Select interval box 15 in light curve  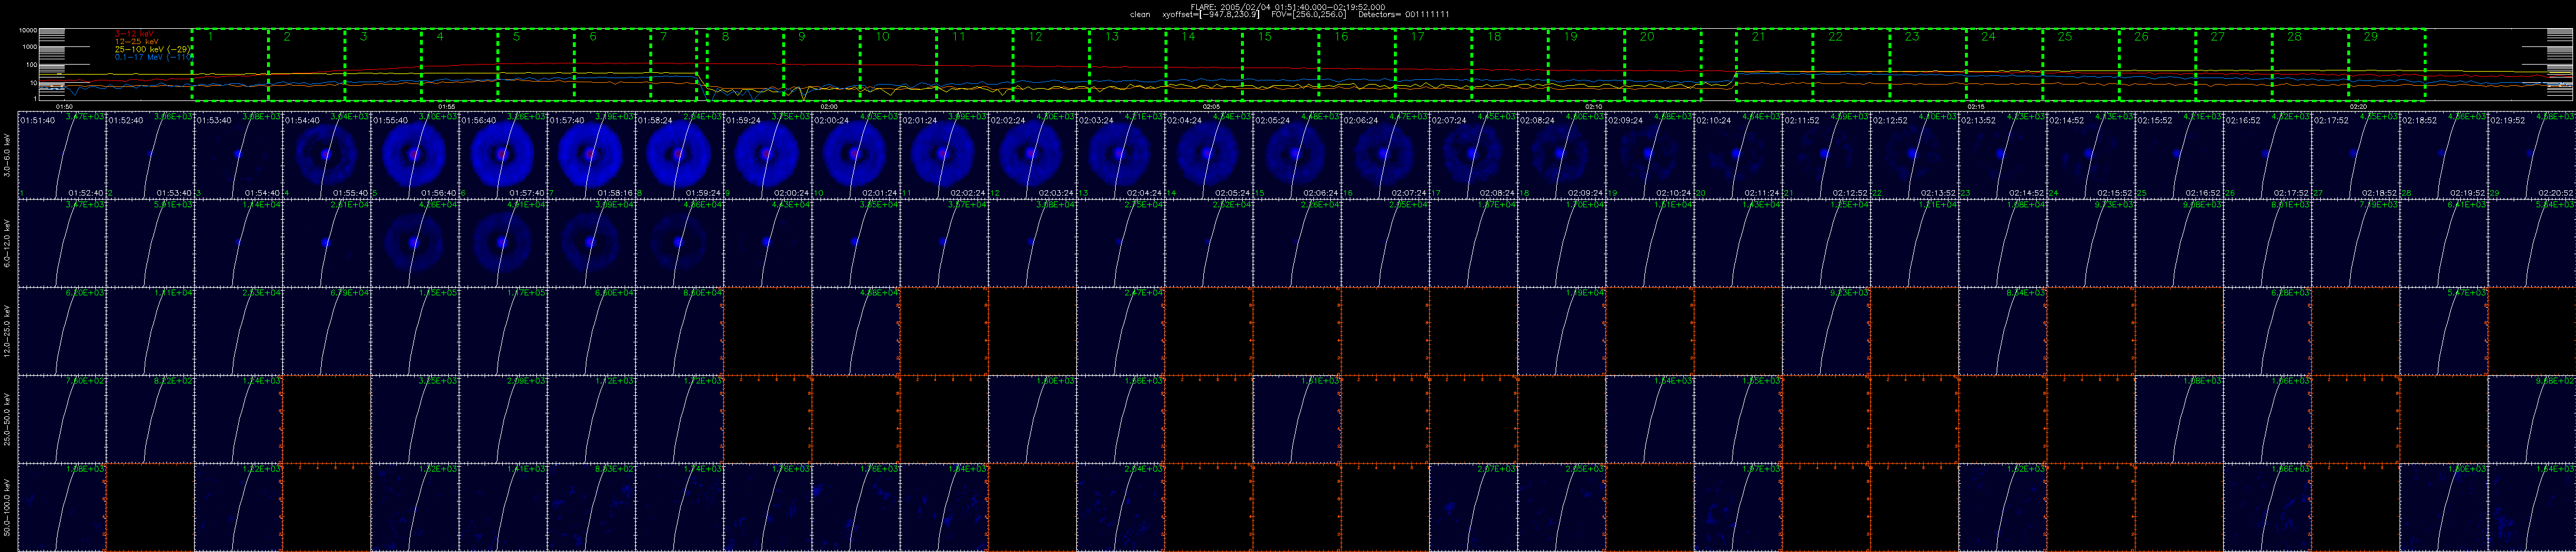coord(1280,65)
